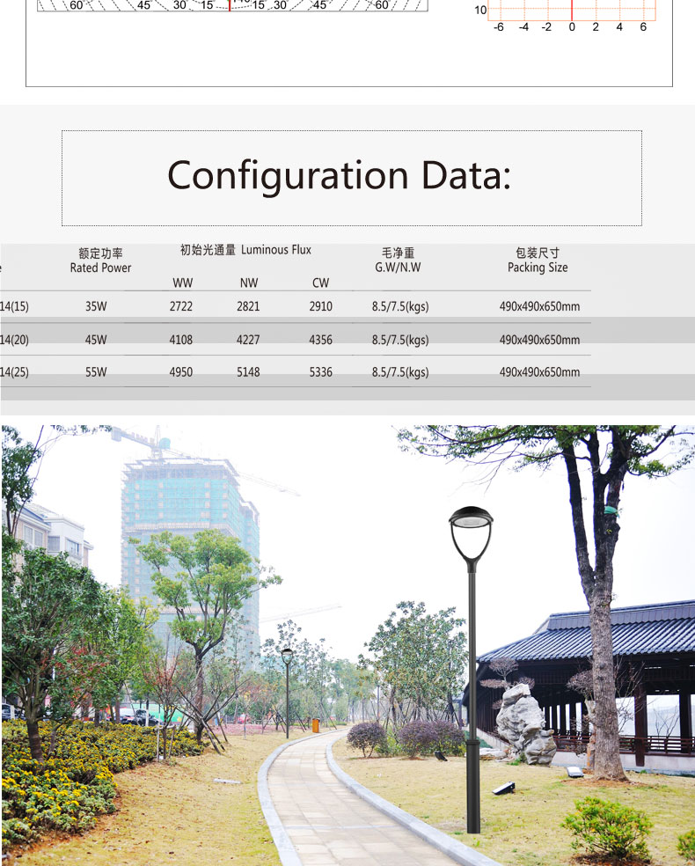Click the 8.5/7.5(kgs) weight in the 45W row

click(400, 340)
